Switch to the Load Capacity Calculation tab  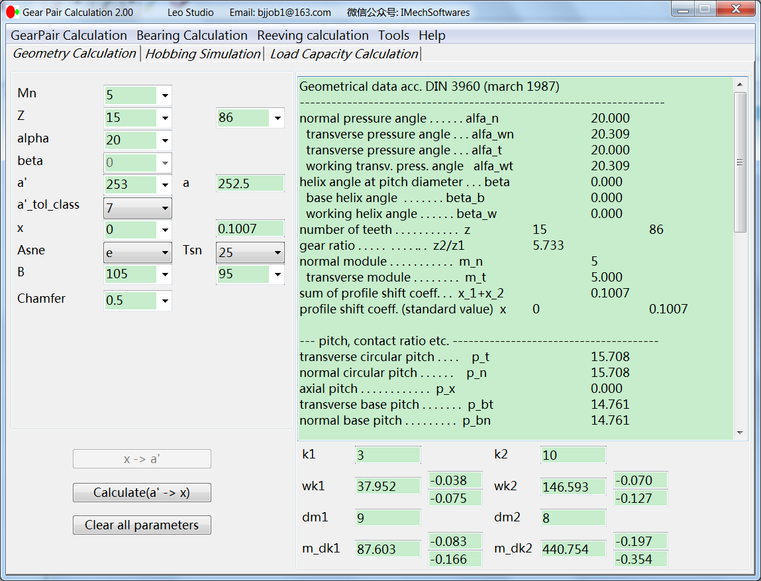pos(344,54)
